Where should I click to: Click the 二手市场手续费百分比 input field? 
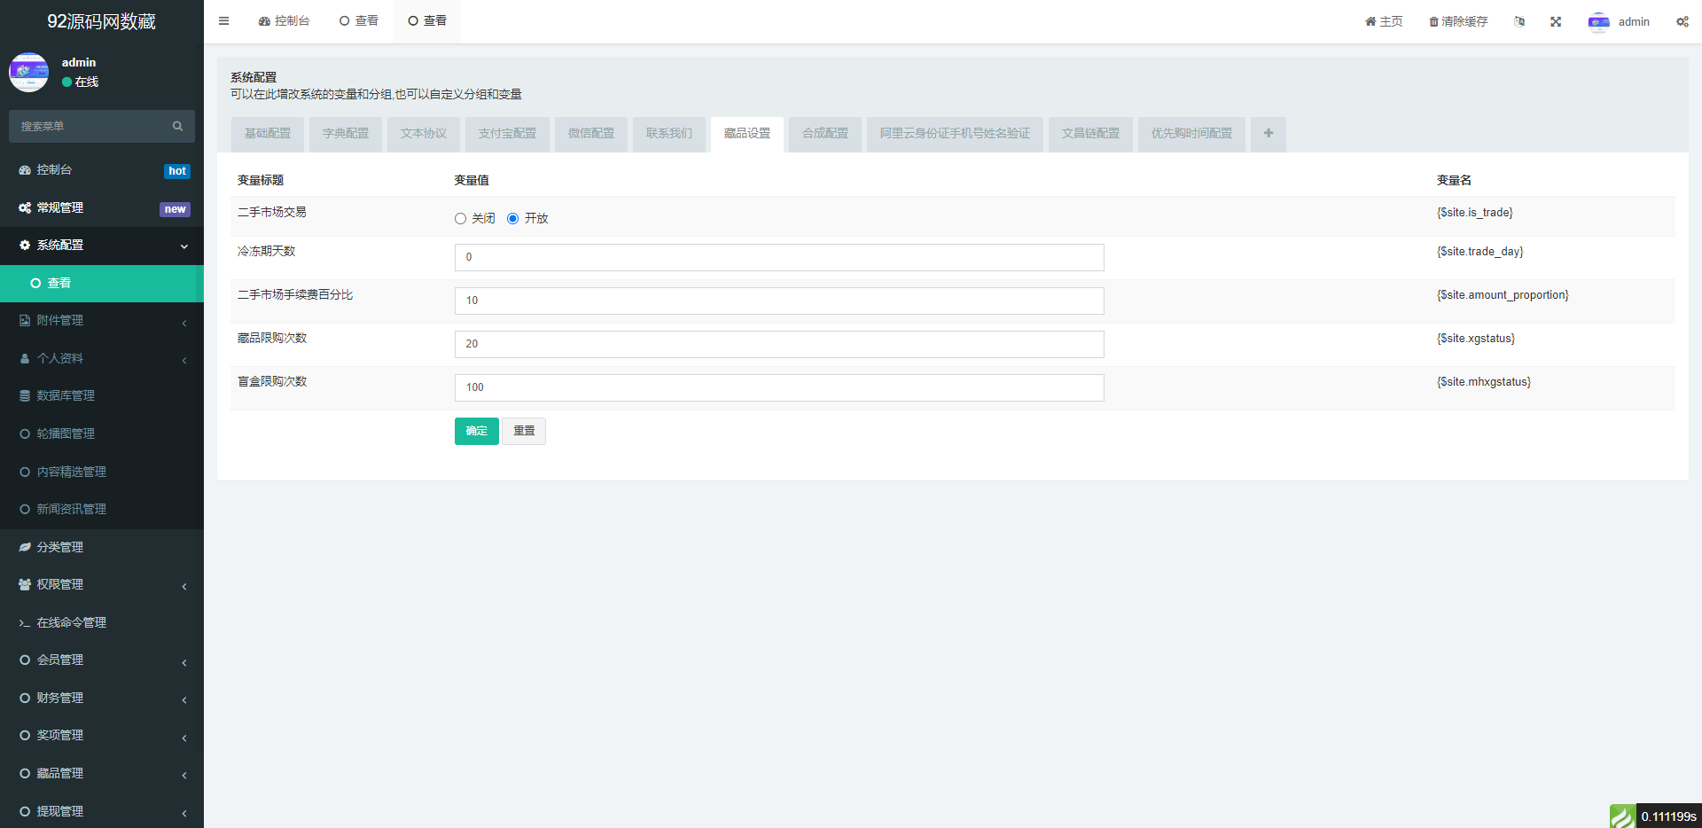[x=779, y=301]
